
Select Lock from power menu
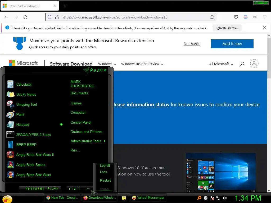click(x=103, y=172)
